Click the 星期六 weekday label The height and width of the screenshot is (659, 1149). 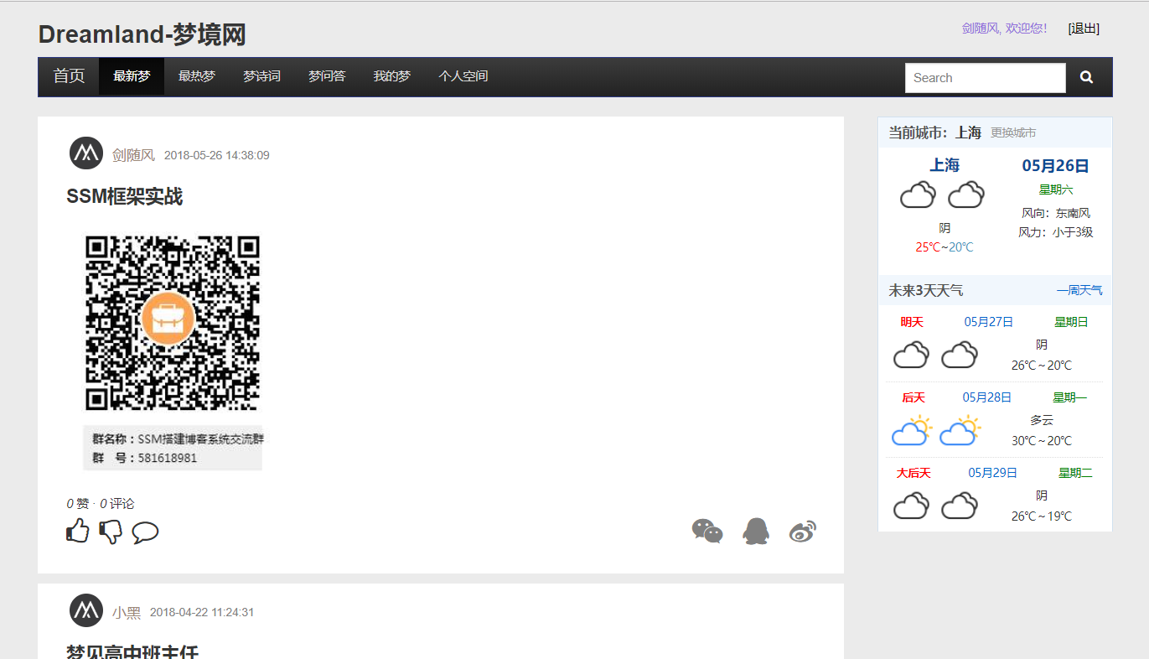tap(1056, 189)
